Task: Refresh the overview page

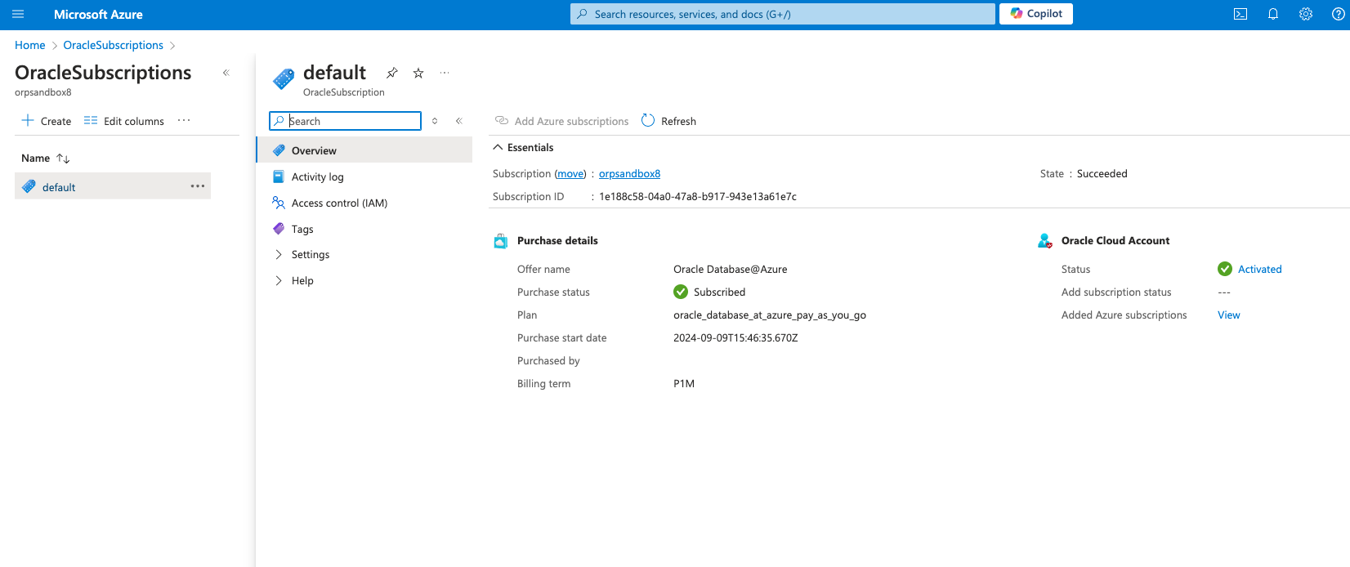Action: [x=669, y=121]
